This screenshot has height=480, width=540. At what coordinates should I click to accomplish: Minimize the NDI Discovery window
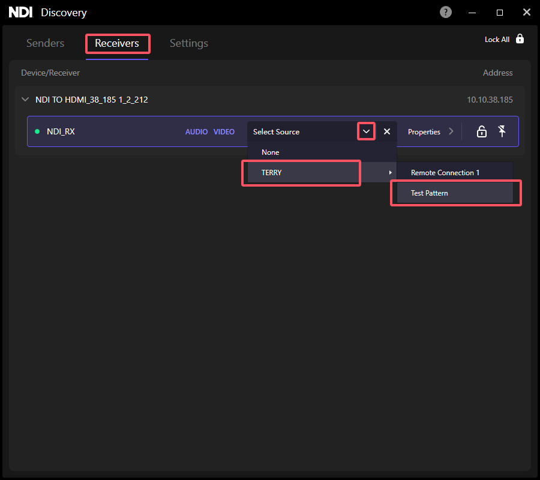tap(472, 12)
